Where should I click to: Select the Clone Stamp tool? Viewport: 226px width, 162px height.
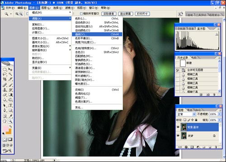click(x=5, y=90)
